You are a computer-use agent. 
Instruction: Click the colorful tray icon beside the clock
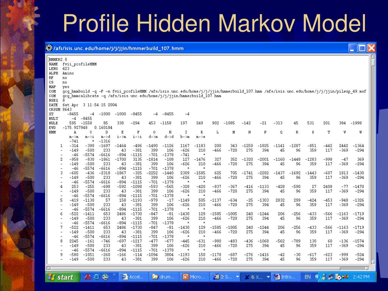[346, 277]
